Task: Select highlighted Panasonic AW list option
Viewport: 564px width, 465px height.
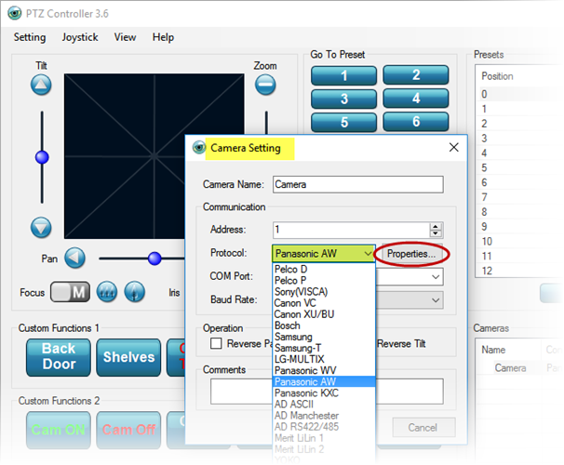Action: pyautogui.click(x=324, y=381)
